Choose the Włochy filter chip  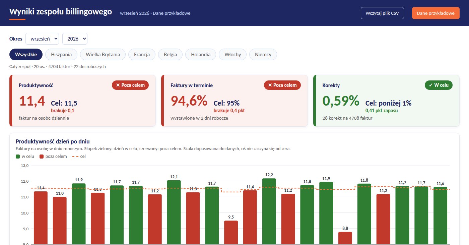(x=232, y=55)
